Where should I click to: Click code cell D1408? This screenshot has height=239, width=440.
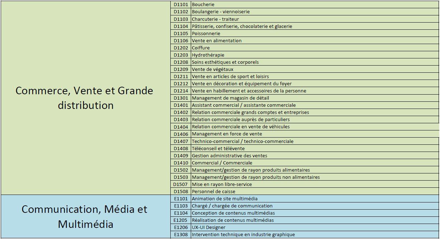pyautogui.click(x=181, y=148)
